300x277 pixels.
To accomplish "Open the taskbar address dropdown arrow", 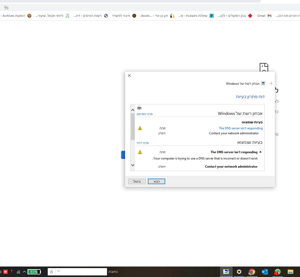I will point(58,271).
